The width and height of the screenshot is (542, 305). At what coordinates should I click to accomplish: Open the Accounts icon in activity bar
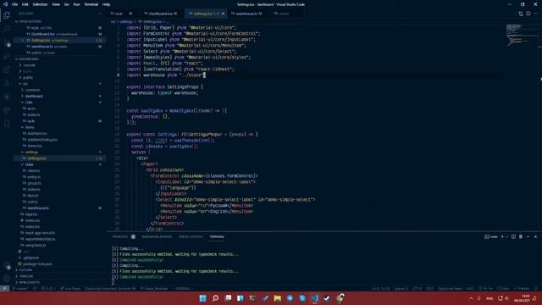coord(7,266)
